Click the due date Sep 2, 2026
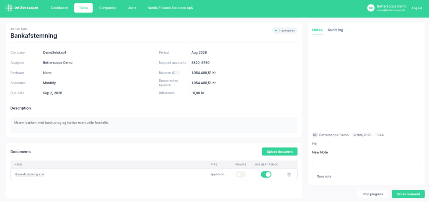Viewport: 429px width, 202px height. click(x=52, y=93)
